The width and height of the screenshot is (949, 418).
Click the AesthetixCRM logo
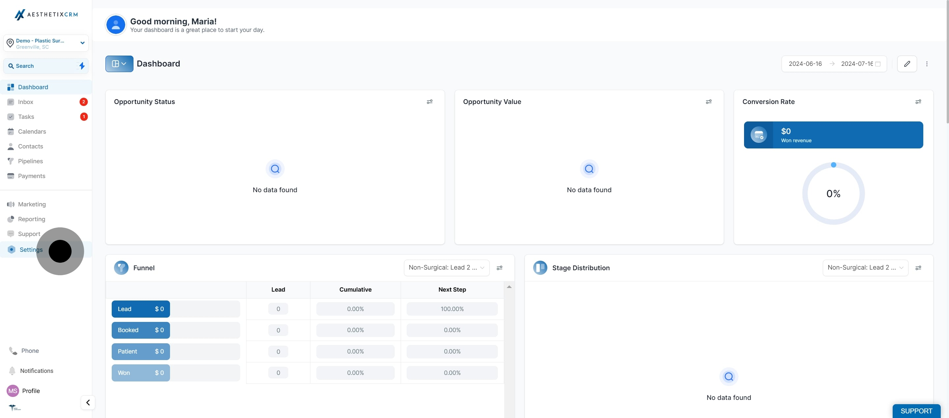click(x=46, y=14)
